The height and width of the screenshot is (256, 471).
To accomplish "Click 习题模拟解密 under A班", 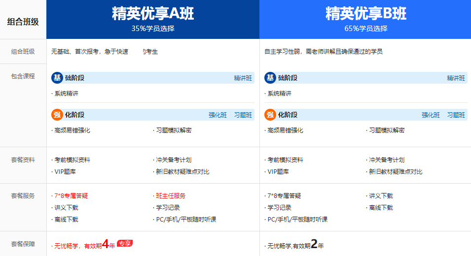I will (x=174, y=130).
